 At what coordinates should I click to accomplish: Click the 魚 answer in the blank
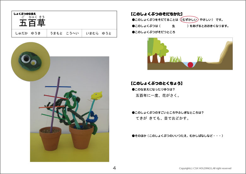[x=173, y=26]
